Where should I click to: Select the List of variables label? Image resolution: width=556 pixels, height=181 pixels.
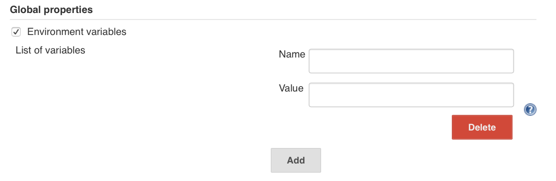coord(50,50)
